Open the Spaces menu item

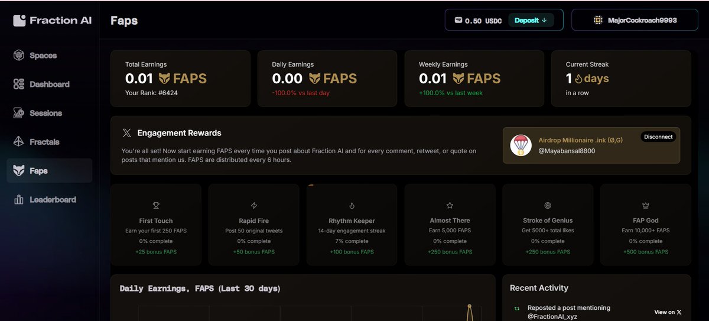coord(49,56)
